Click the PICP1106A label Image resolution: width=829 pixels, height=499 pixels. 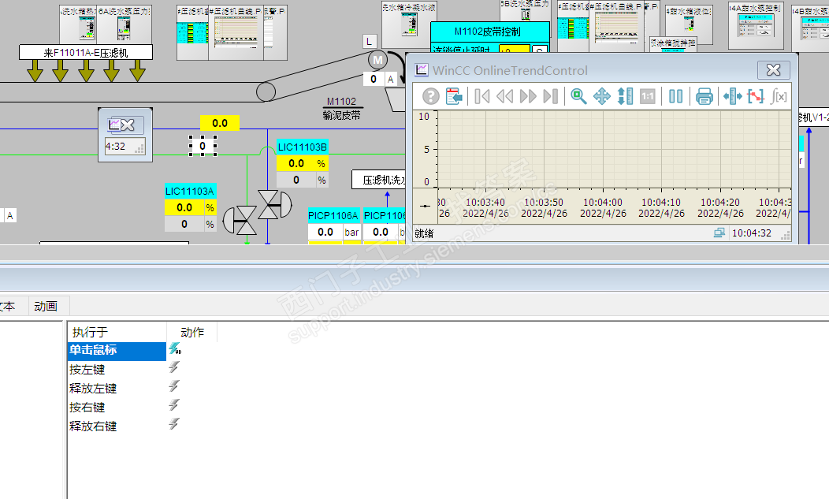pos(333,215)
